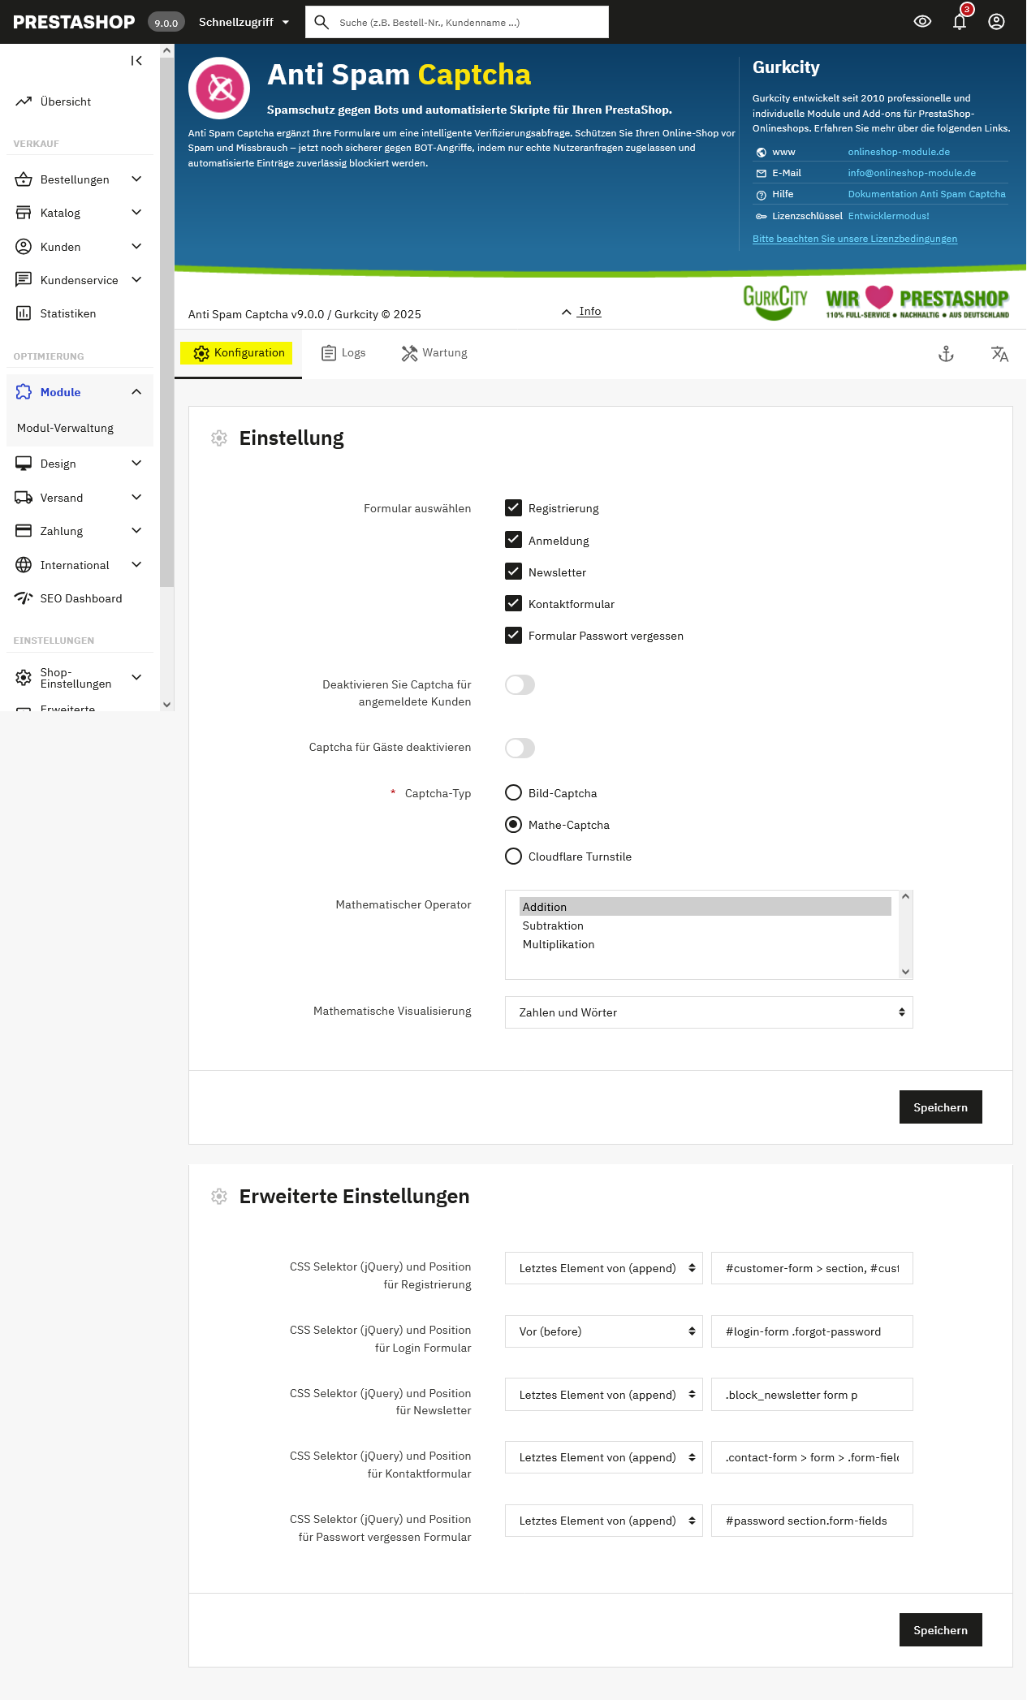Uncheck the Newsletter form checkbox
The width and height of the screenshot is (1027, 1700).
tap(513, 572)
